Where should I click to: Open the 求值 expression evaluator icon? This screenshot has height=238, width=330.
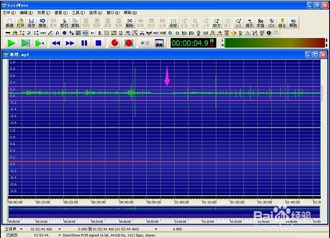[x=260, y=23]
